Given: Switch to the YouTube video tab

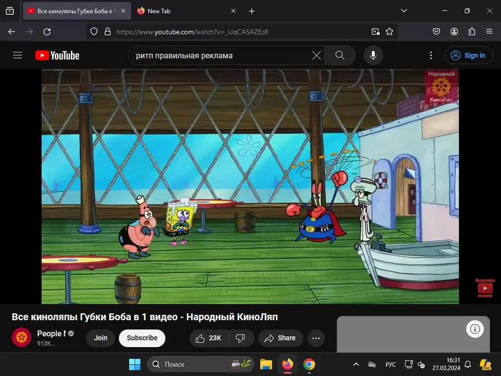Looking at the screenshot, I should point(77,11).
